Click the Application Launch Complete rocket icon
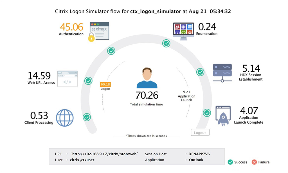288x173 pixels. point(223,116)
